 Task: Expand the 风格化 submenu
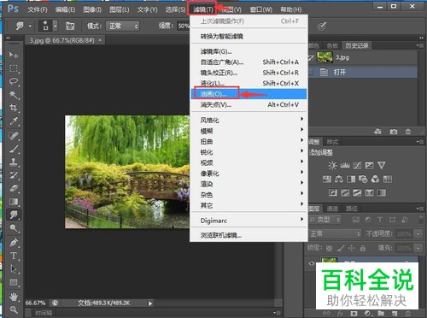(249, 120)
